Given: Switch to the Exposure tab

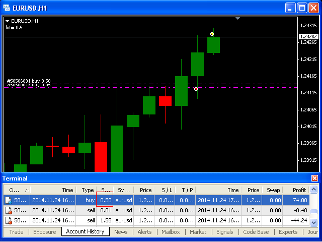Looking at the screenshot, I should 44,232.
